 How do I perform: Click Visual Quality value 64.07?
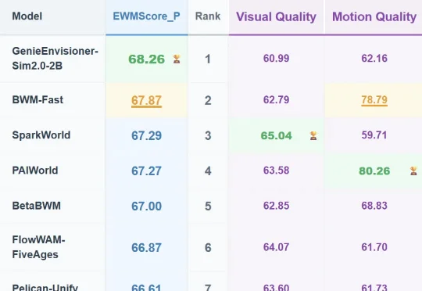coord(276,247)
